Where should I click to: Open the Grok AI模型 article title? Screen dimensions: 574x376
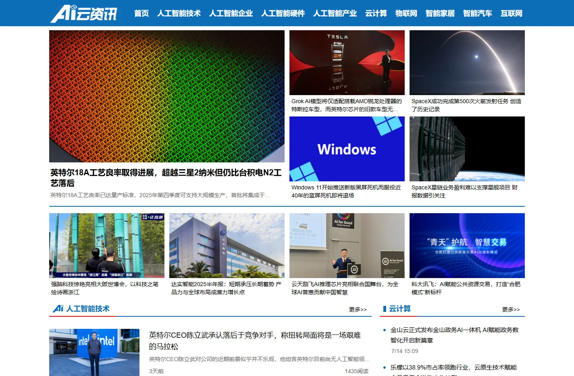point(347,105)
